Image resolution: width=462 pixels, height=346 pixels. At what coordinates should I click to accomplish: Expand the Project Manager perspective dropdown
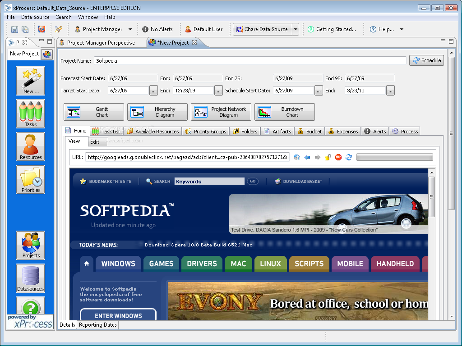[130, 29]
